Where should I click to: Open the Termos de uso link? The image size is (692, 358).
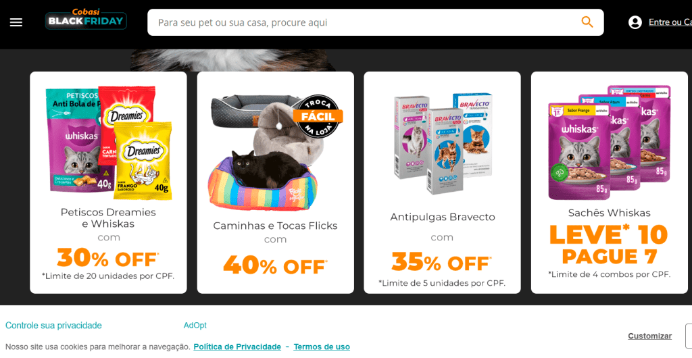(x=322, y=347)
